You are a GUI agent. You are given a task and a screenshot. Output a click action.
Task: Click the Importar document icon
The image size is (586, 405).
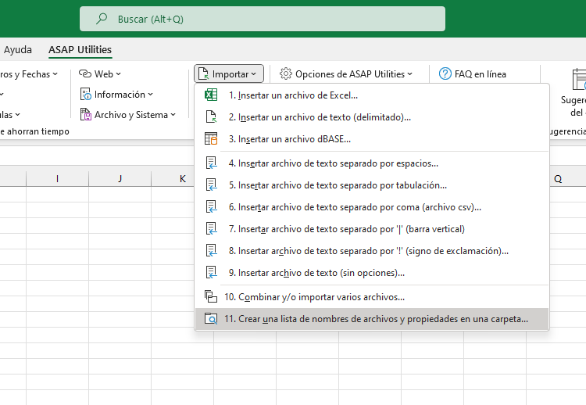(203, 73)
